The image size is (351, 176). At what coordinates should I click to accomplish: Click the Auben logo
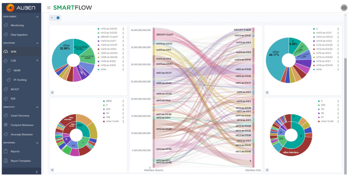coord(21,8)
